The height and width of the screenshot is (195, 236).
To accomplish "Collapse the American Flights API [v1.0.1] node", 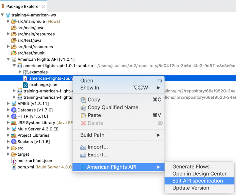I will pos(8,59).
